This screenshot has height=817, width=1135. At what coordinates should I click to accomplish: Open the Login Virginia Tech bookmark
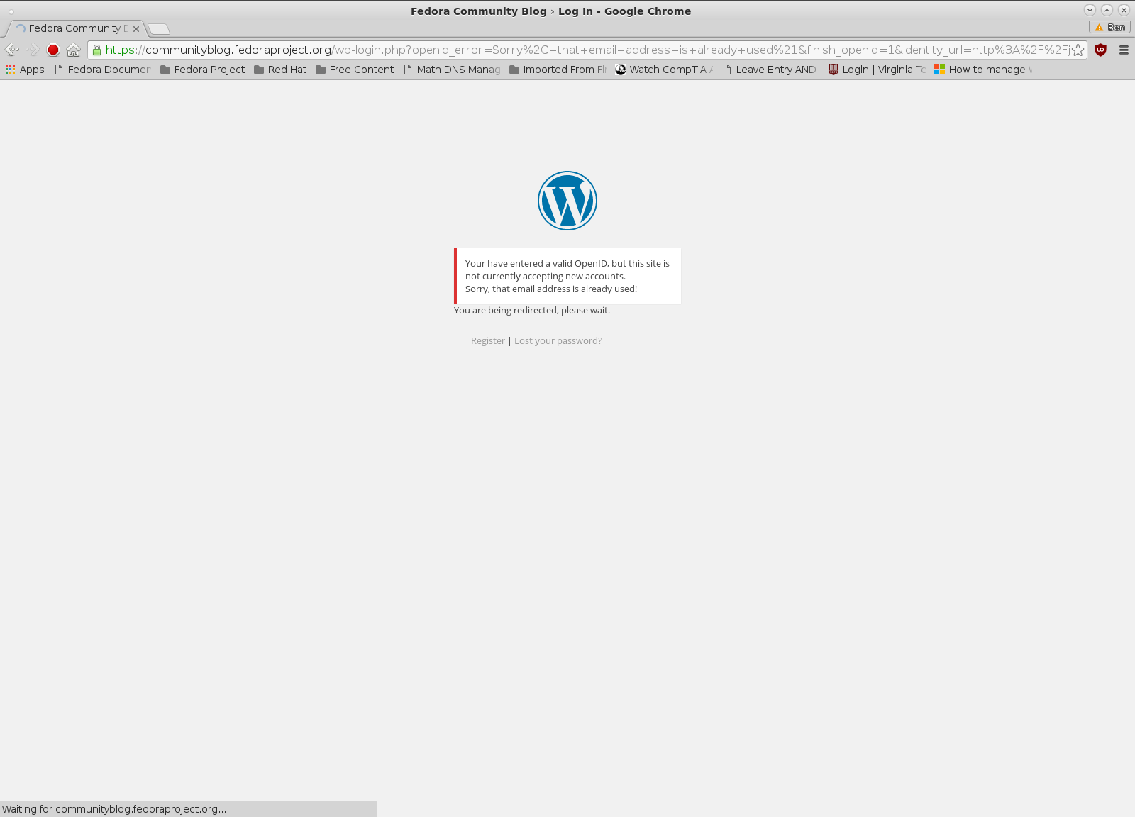pyautogui.click(x=877, y=70)
